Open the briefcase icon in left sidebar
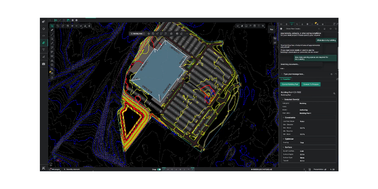The height and width of the screenshot is (189, 378). point(44,64)
